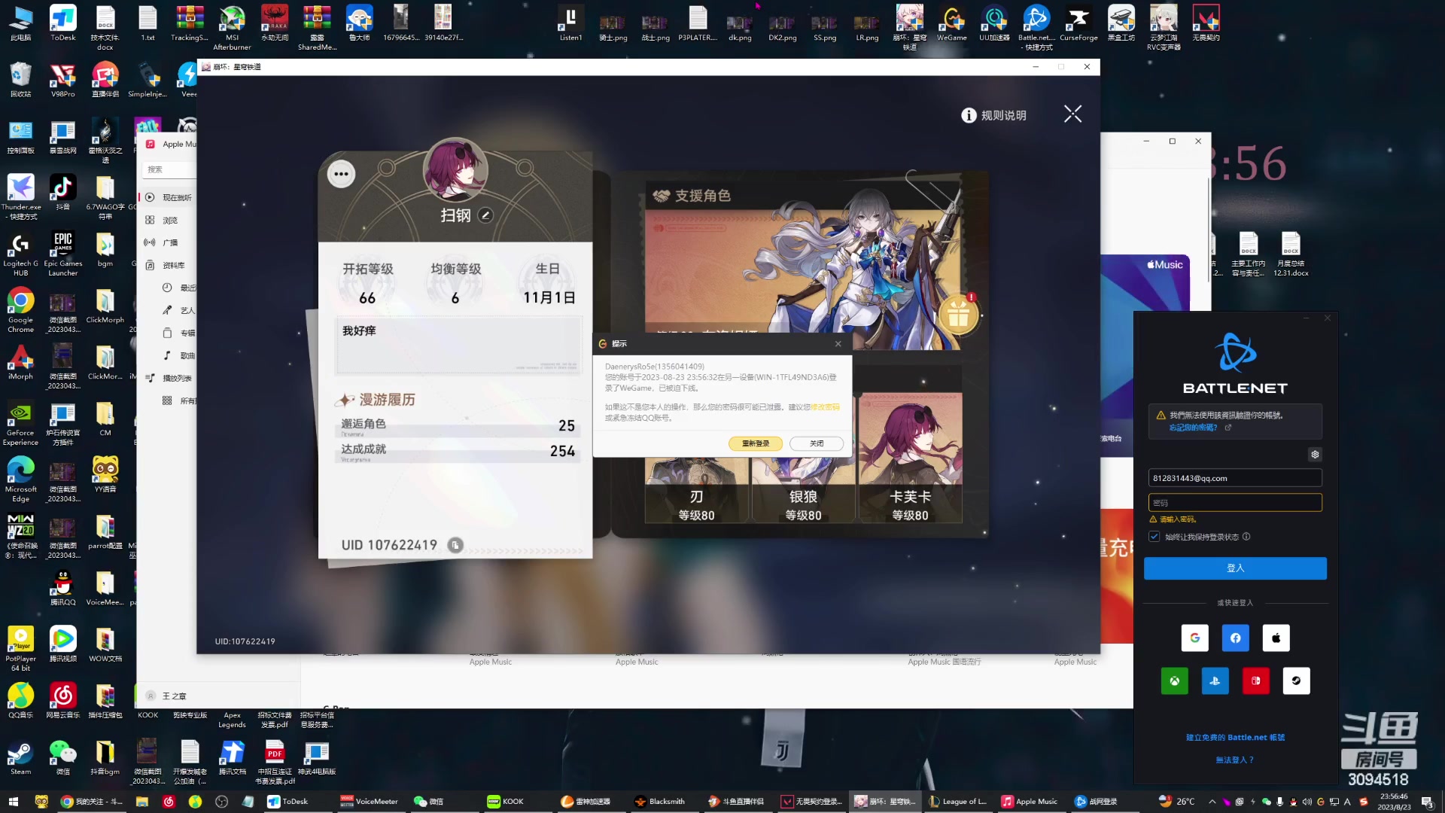The image size is (1445, 813).
Task: Click the blue 登入 button in Battle.net
Action: (1235, 568)
